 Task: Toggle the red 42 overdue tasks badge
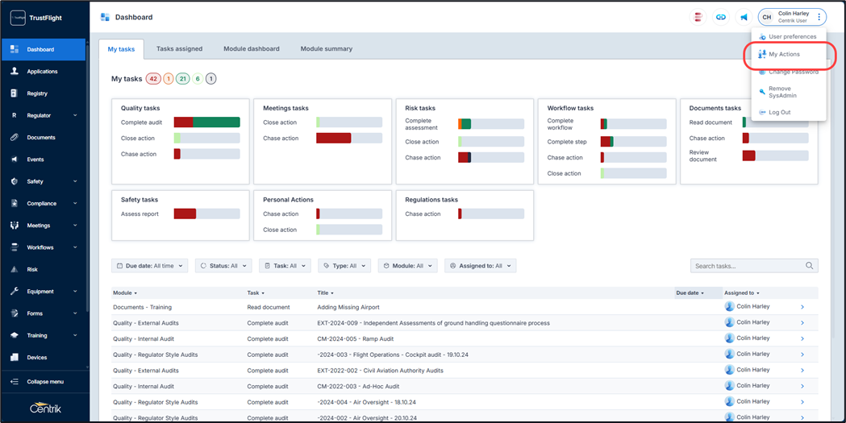click(153, 79)
